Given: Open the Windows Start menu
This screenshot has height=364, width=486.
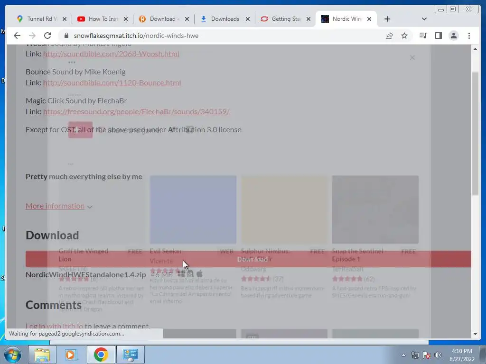Looking at the screenshot, I should coord(12,355).
